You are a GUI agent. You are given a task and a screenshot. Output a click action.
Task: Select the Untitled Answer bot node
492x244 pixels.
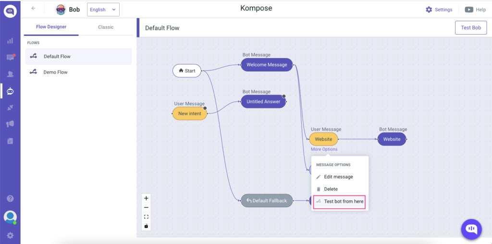(263, 102)
